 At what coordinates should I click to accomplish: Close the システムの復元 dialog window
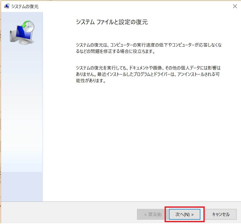[235, 6]
